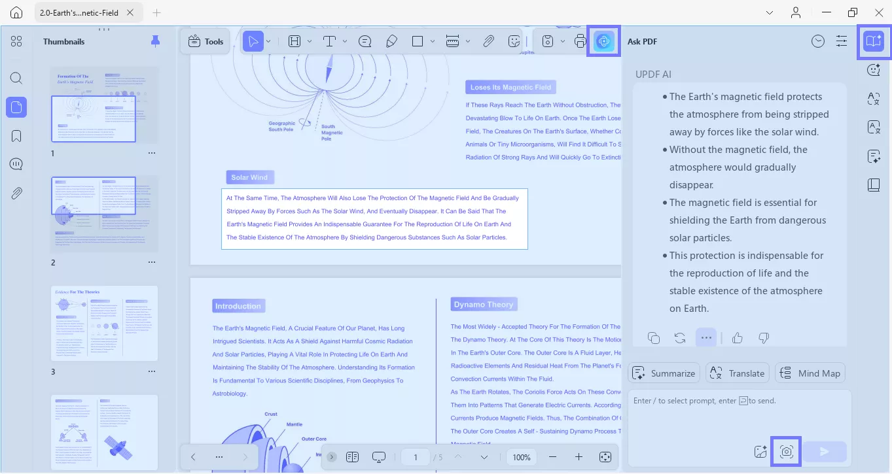The height and width of the screenshot is (474, 892).
Task: Toggle the Thumbnails panel in left sidebar
Action: point(16,107)
